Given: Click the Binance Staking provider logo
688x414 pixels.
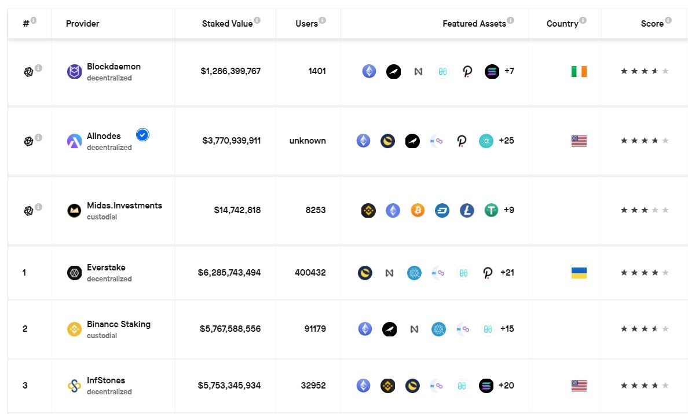Looking at the screenshot, I should click(x=74, y=329).
